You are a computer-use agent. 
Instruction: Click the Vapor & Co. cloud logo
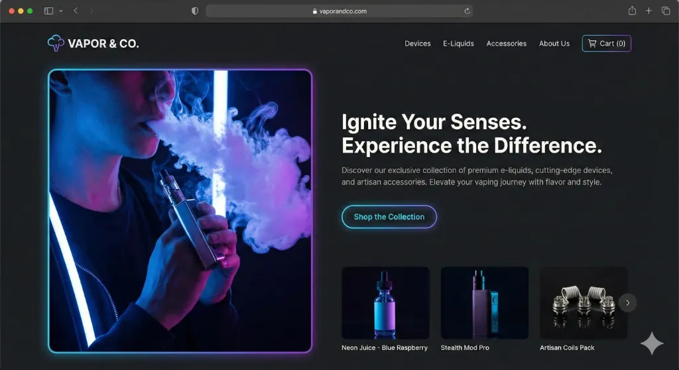[56, 44]
